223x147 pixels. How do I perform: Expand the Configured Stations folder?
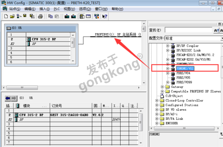157,105
